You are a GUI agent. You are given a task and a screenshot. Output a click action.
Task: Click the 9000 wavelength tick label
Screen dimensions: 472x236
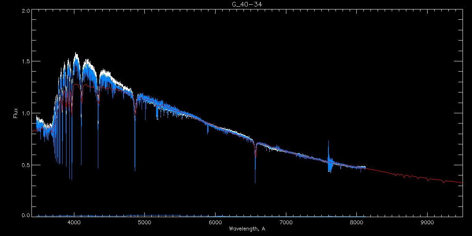pos(428,222)
